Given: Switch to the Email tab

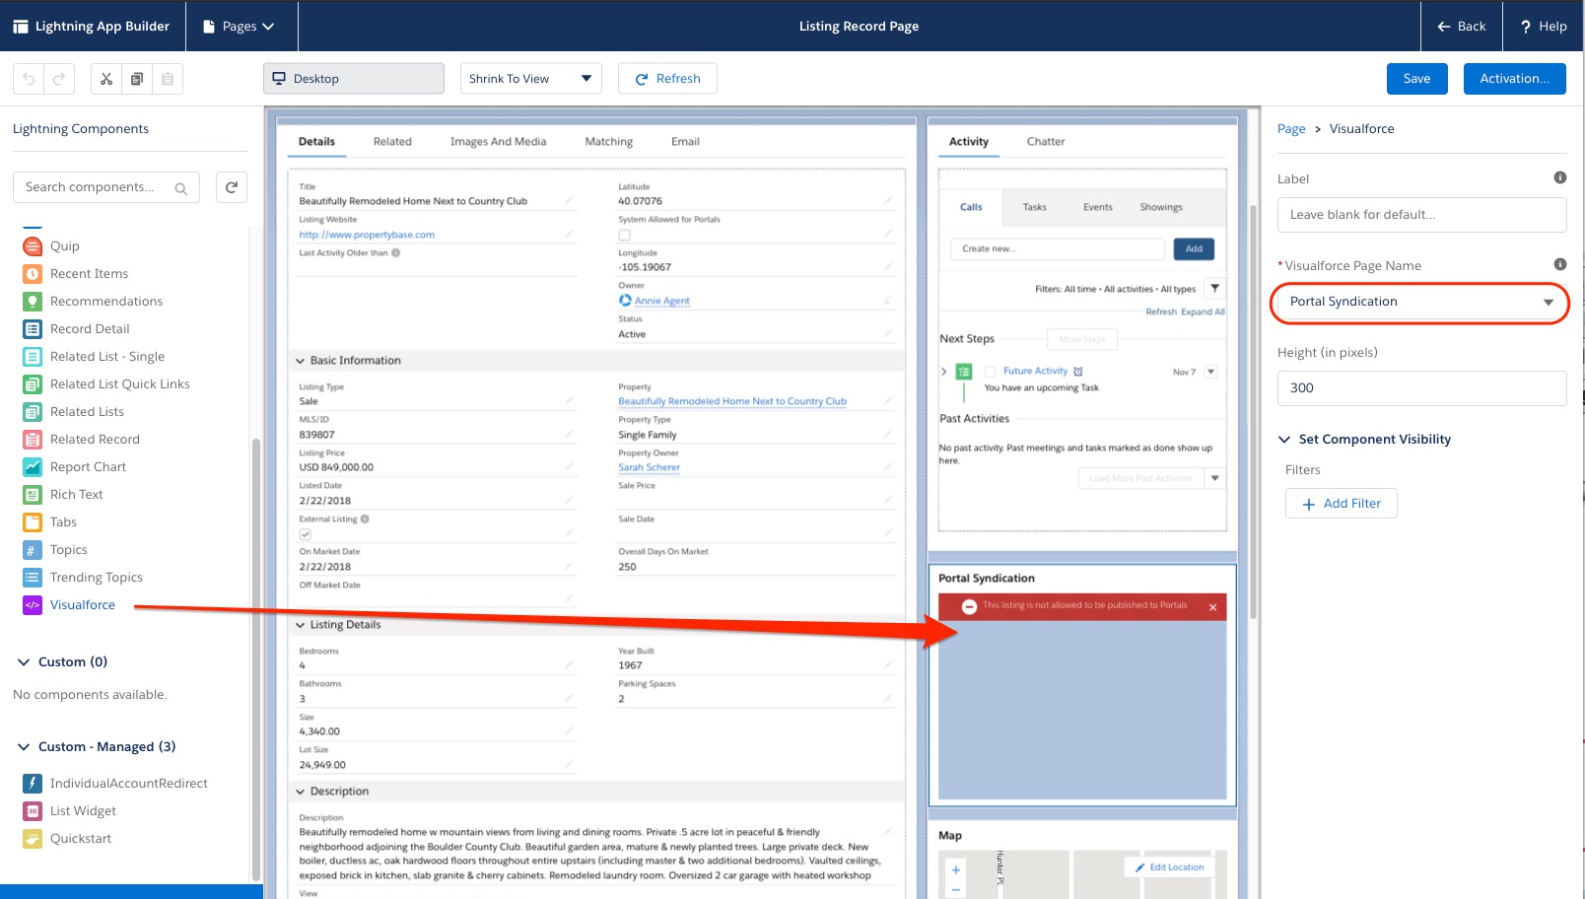Looking at the screenshot, I should pos(685,142).
